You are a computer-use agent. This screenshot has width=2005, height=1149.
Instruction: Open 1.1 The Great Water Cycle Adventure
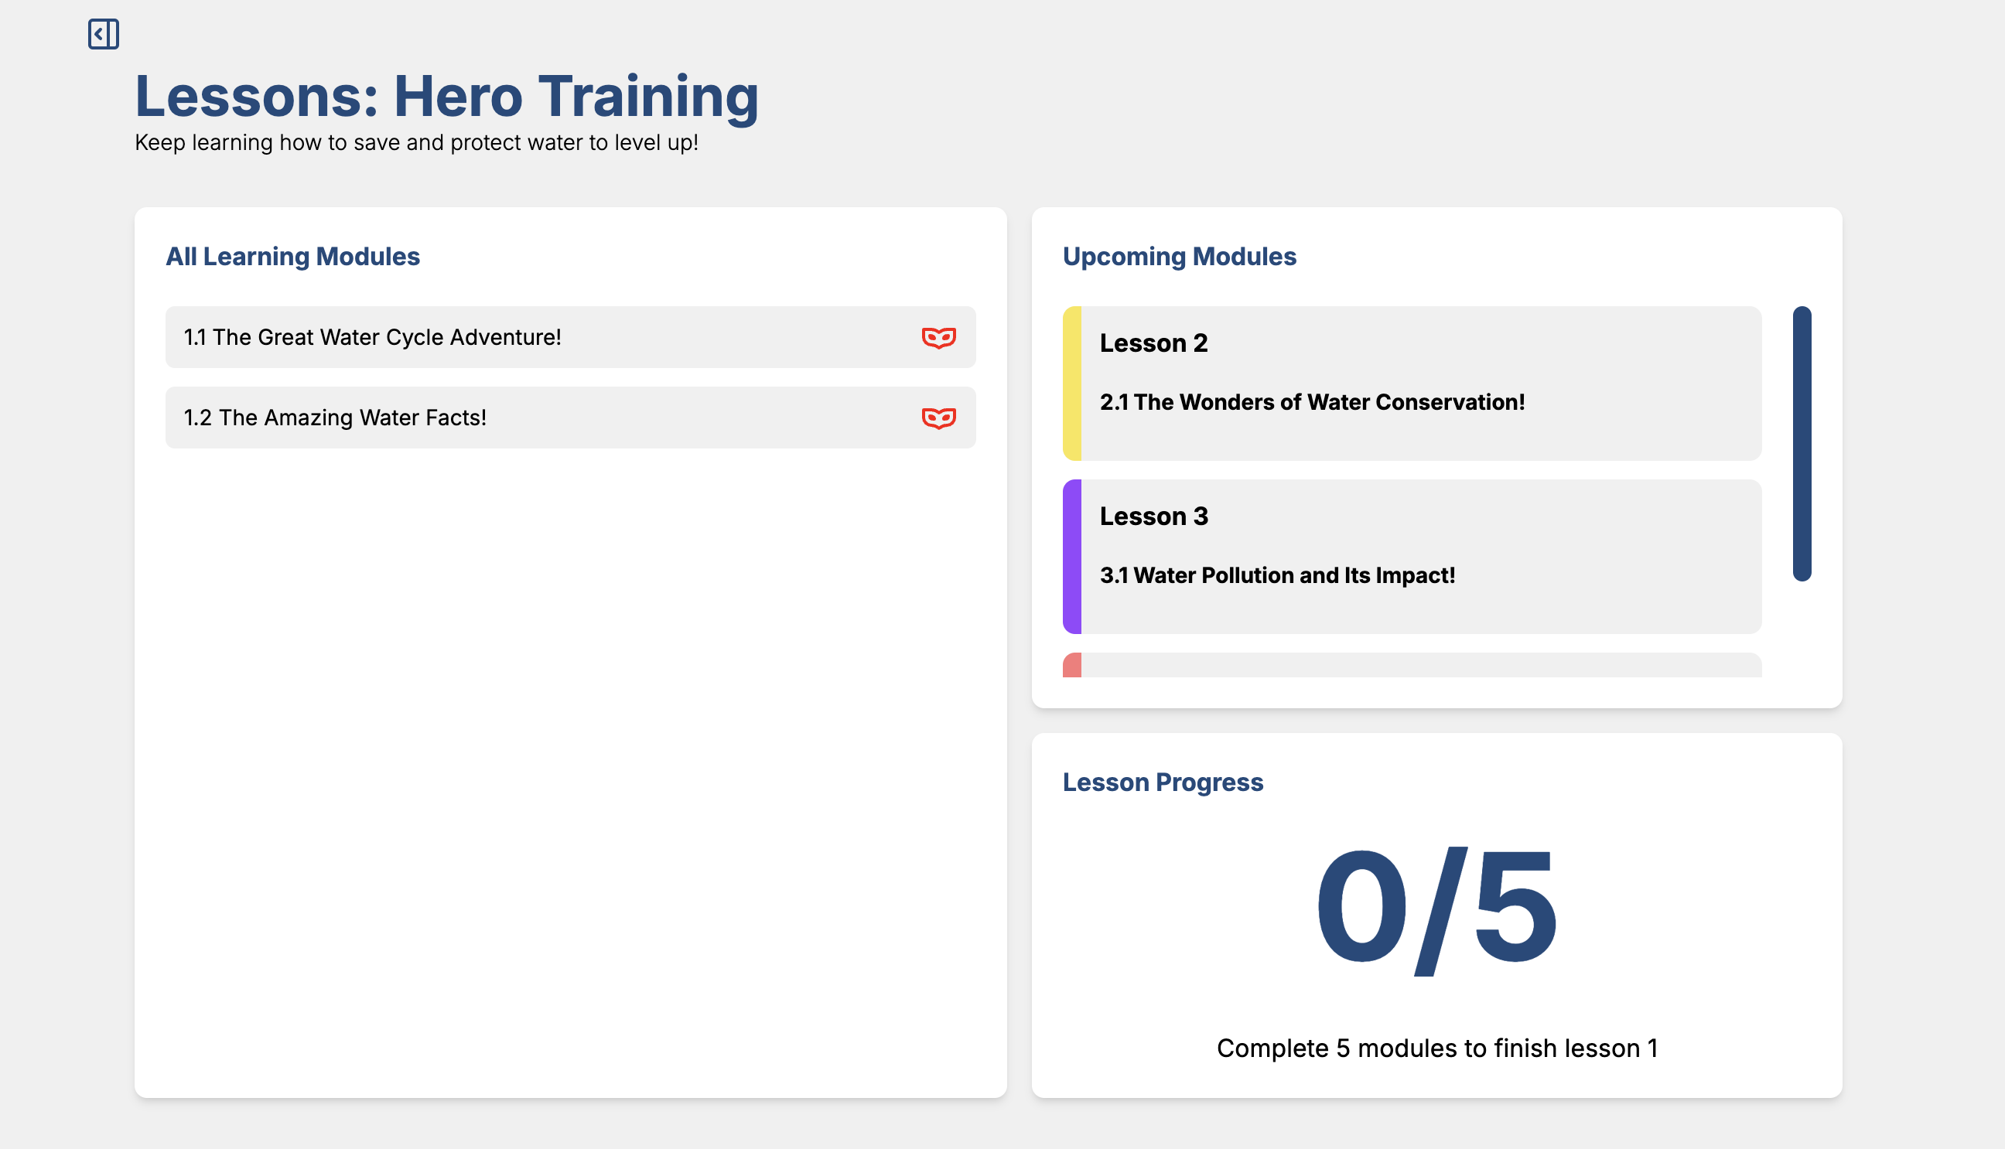(372, 338)
